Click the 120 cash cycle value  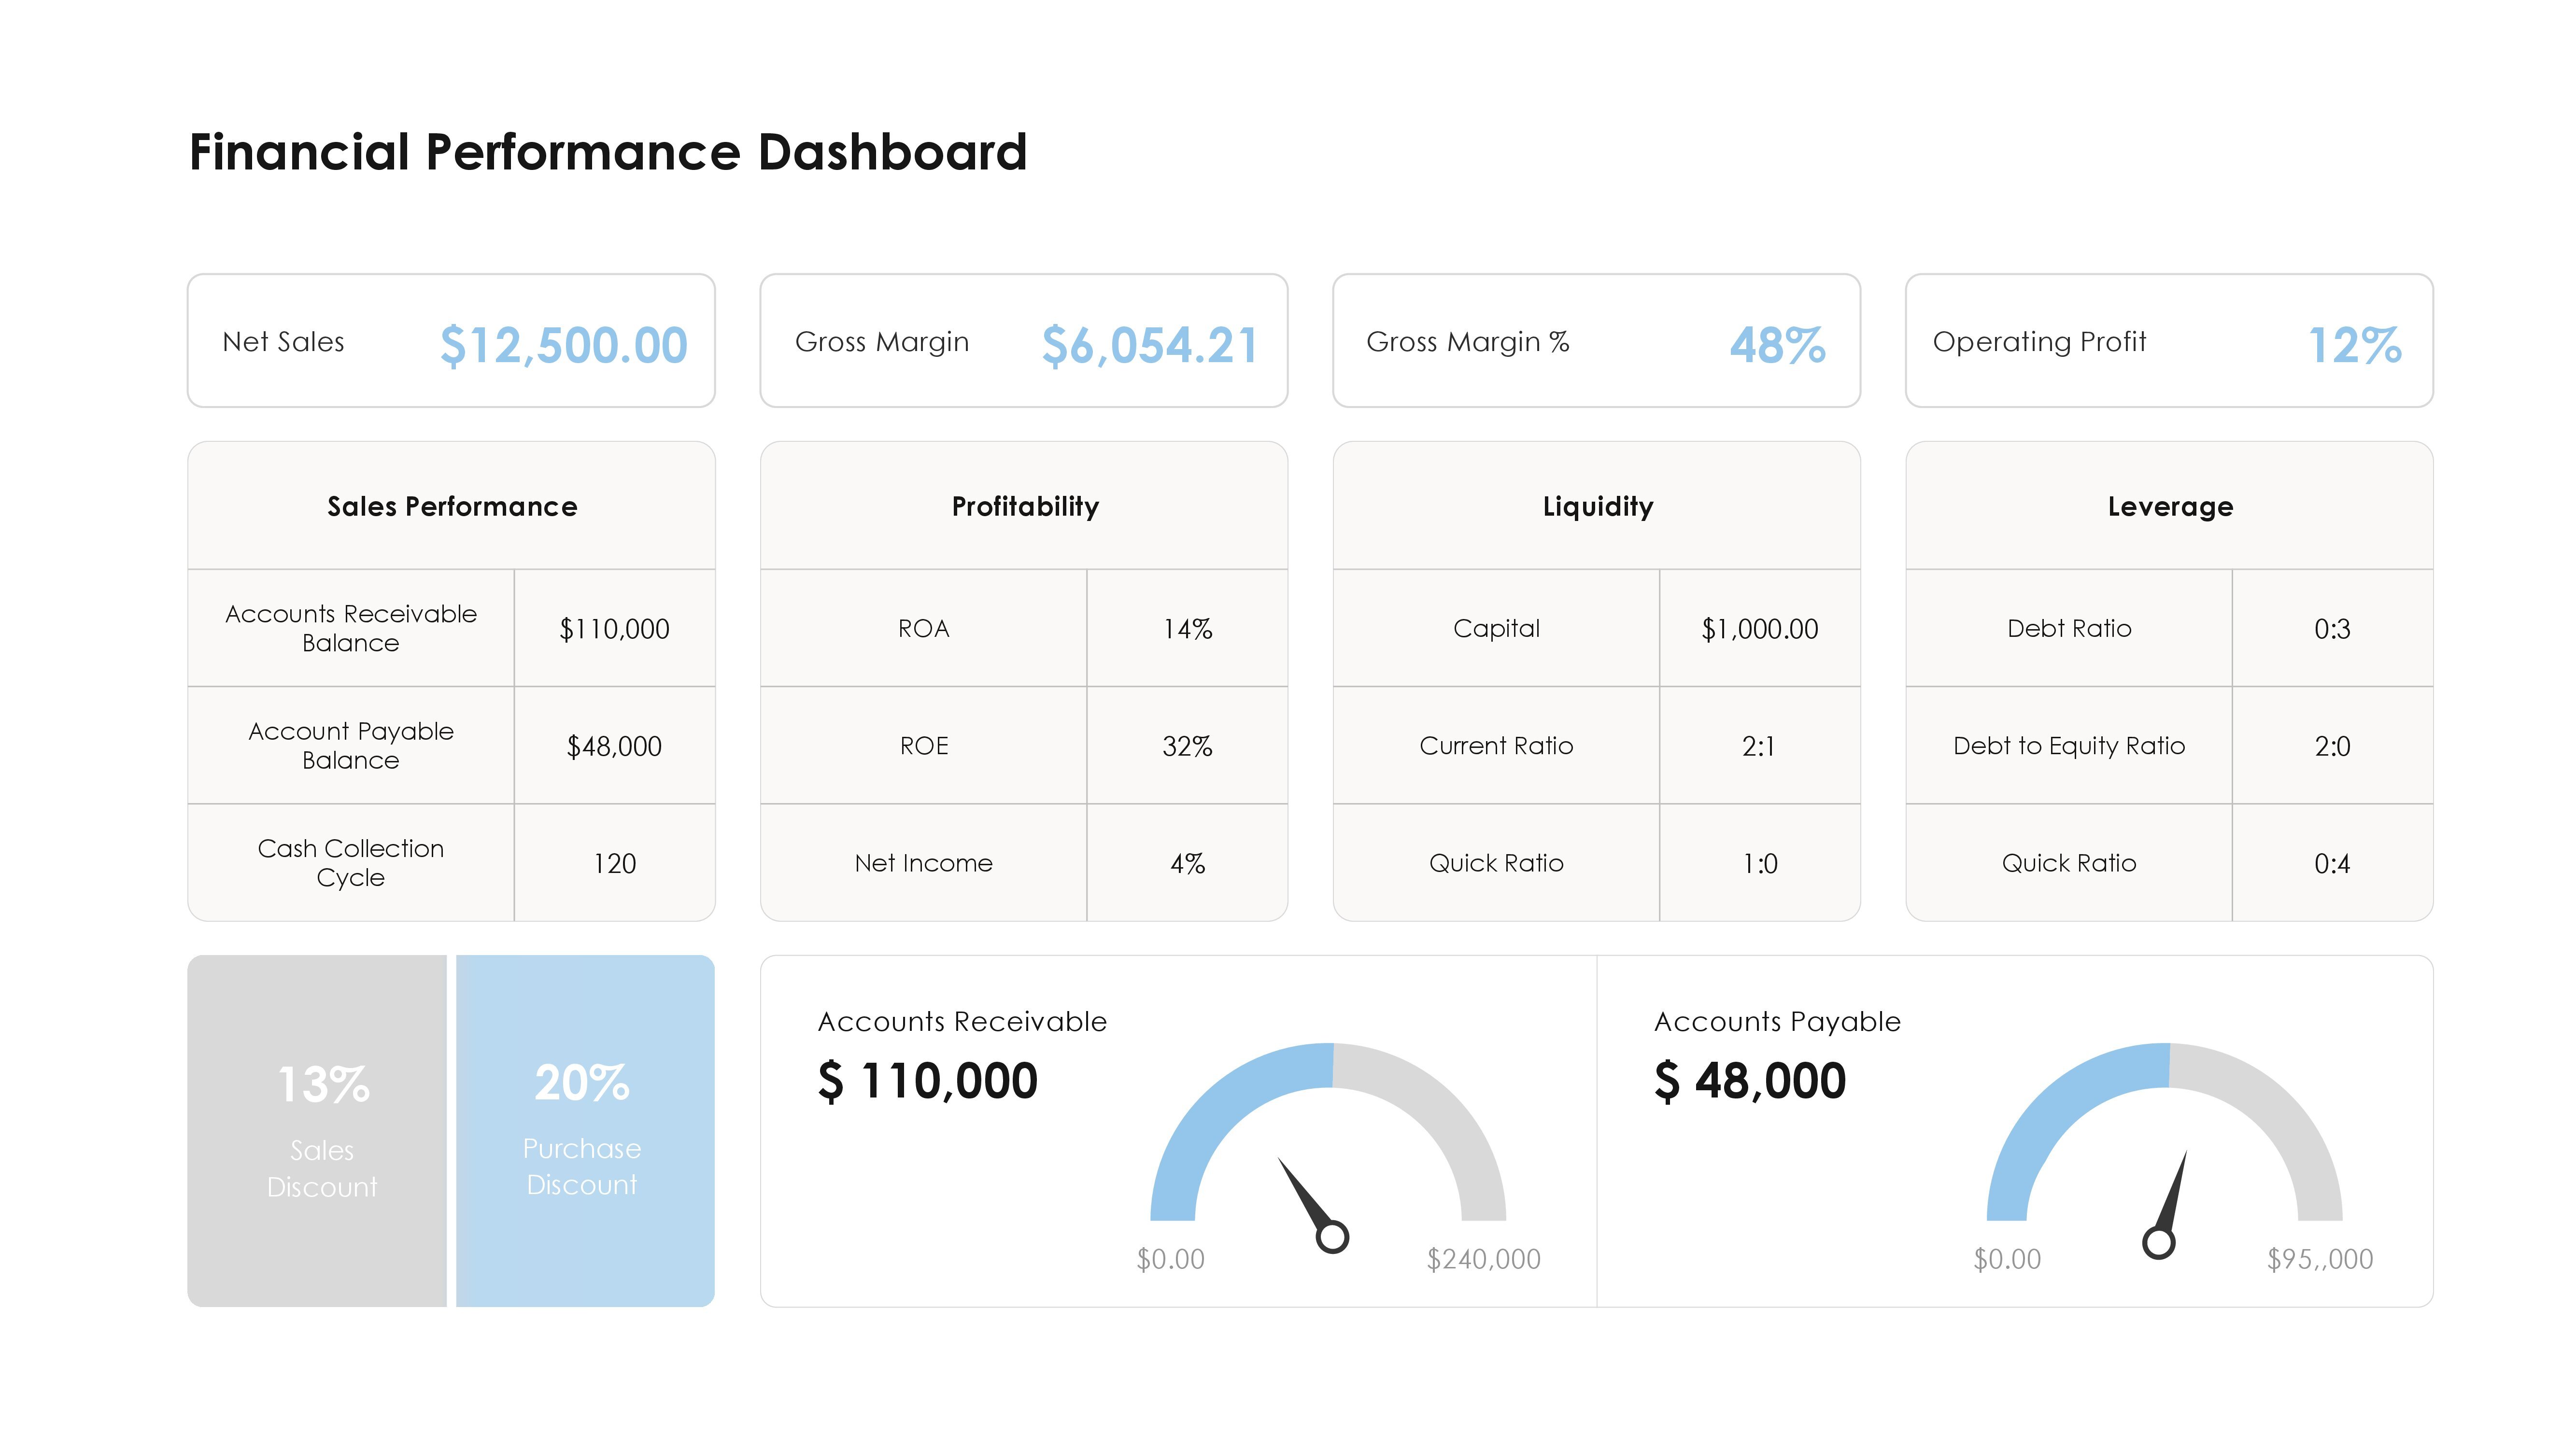tap(614, 863)
